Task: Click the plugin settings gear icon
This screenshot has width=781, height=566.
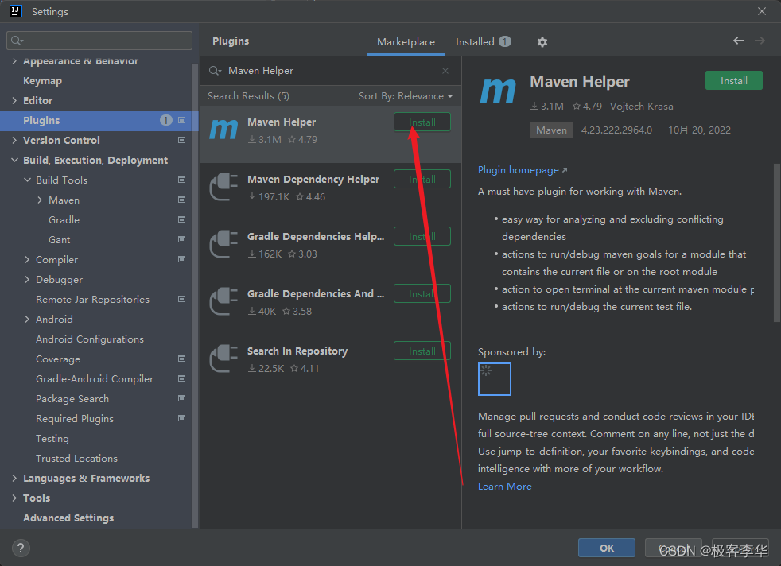Action: click(542, 42)
